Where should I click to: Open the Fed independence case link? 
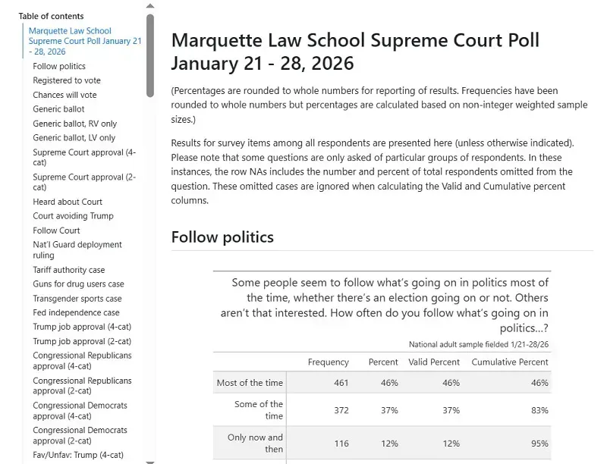click(x=76, y=312)
